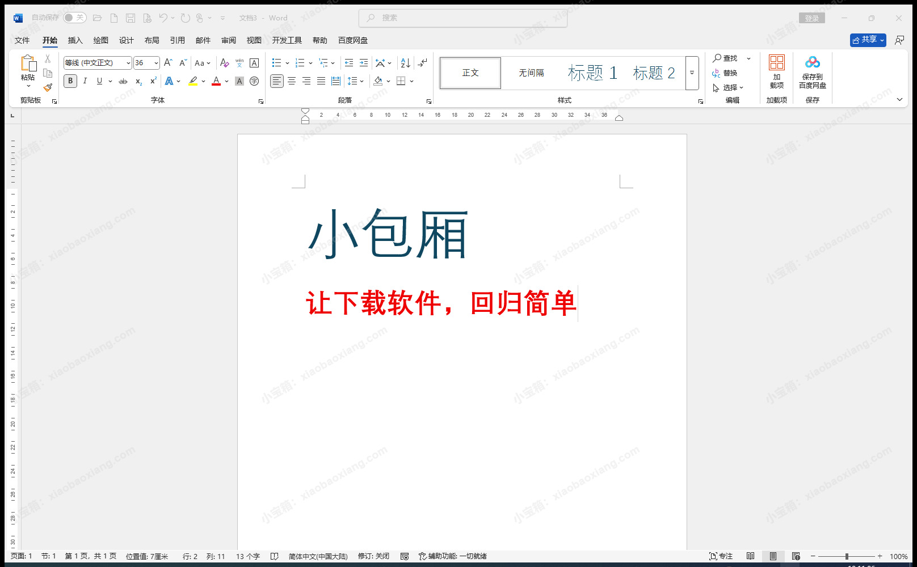Viewport: 917px width, 567px height.
Task: Click the 搜索 search box
Action: pyautogui.click(x=463, y=18)
